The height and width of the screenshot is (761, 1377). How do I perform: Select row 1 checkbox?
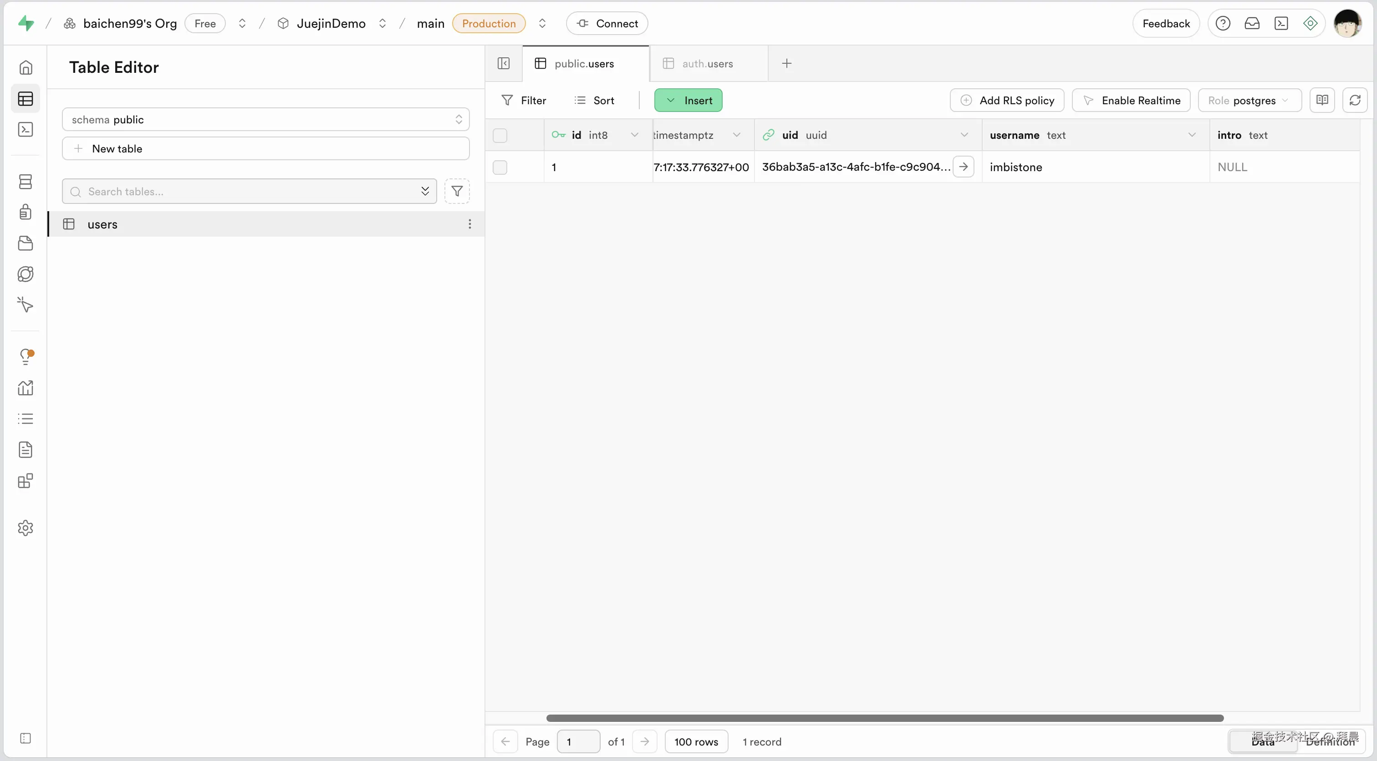click(500, 167)
